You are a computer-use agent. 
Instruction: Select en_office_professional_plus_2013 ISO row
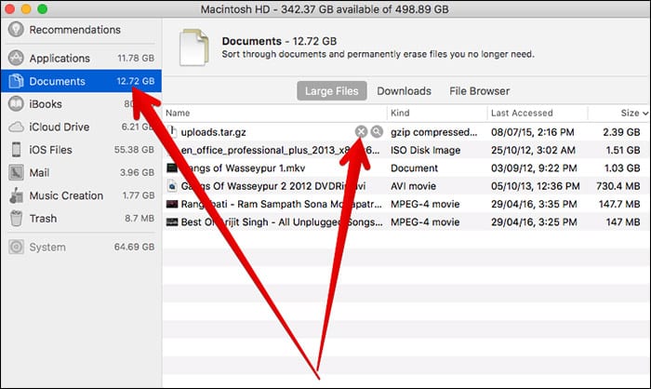(405, 150)
